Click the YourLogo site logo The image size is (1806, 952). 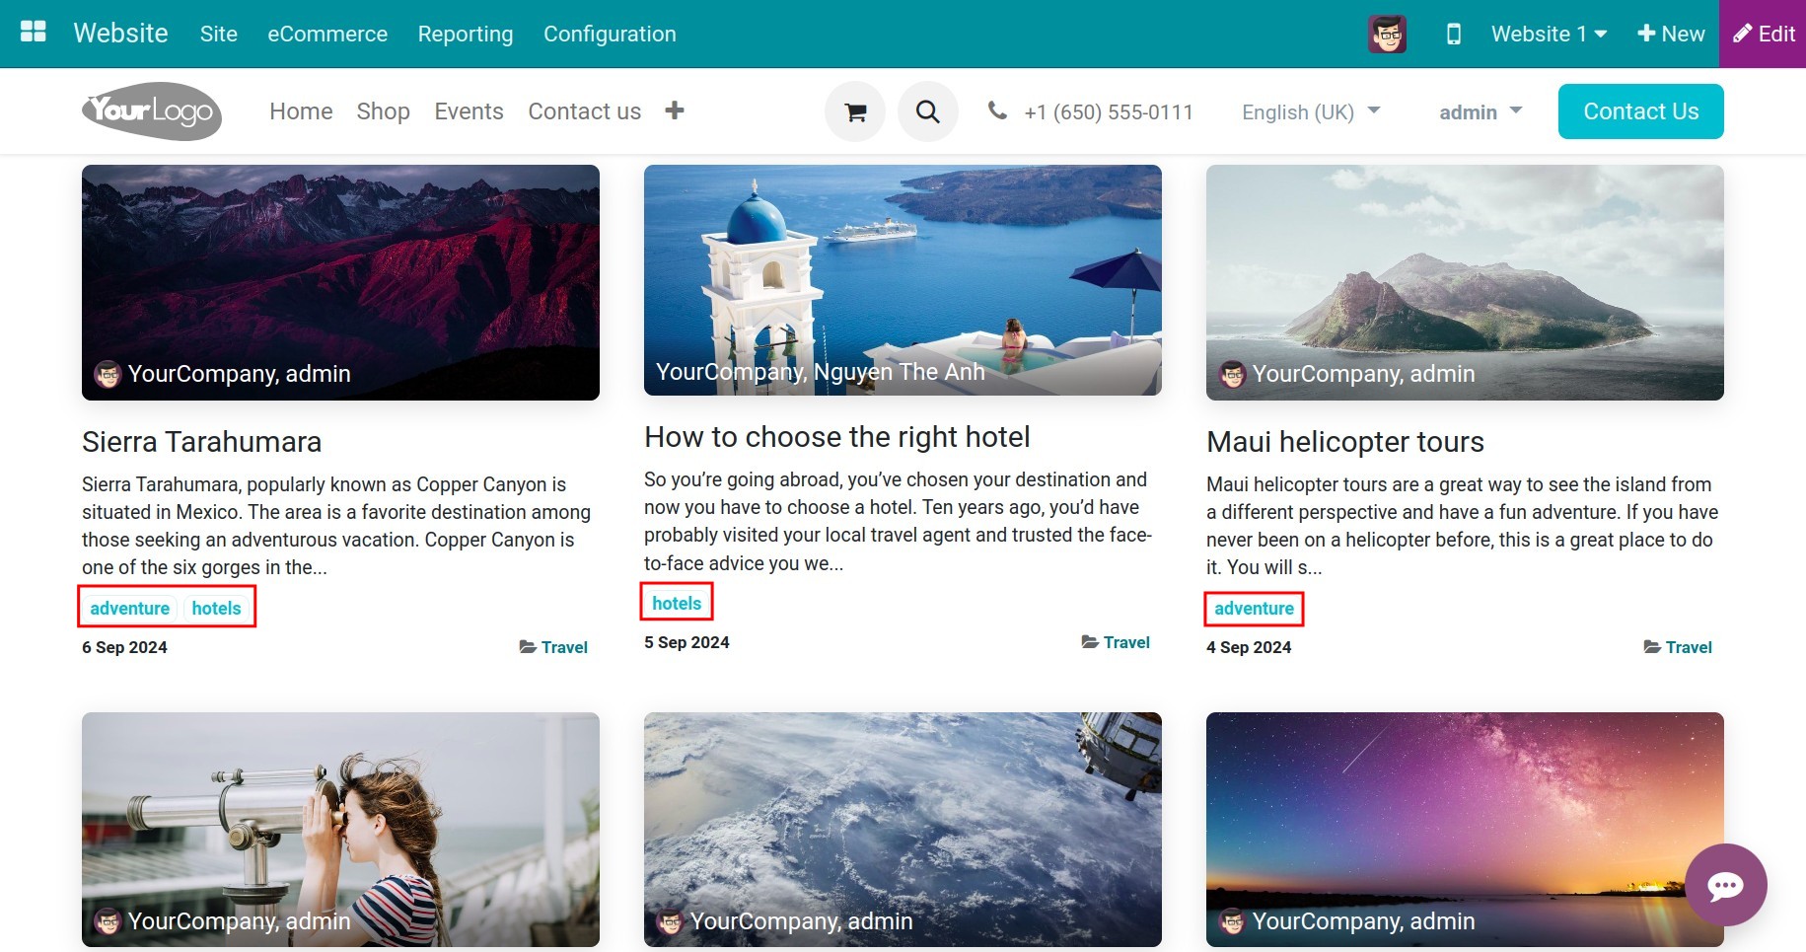(x=151, y=110)
